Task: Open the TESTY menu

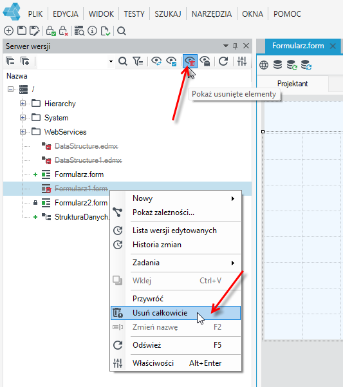Action: pos(134,14)
